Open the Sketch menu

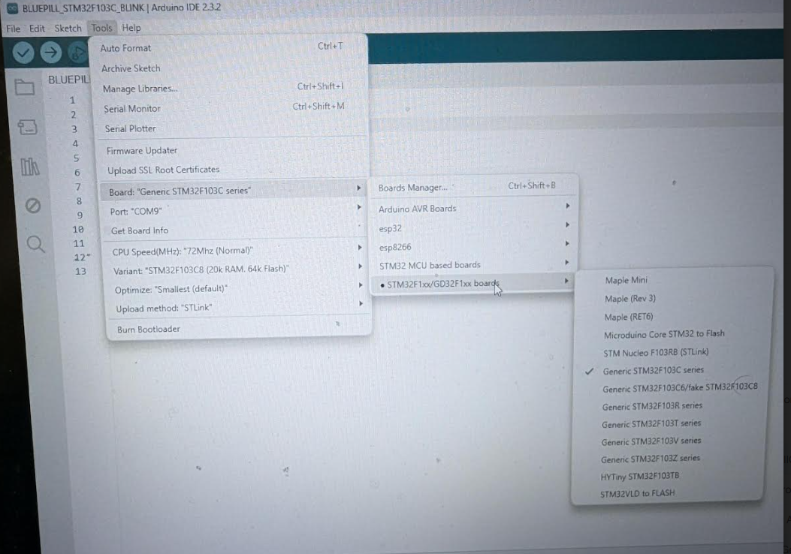coord(68,29)
